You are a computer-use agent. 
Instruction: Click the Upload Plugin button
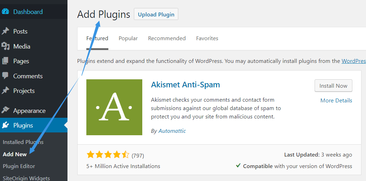[156, 14]
